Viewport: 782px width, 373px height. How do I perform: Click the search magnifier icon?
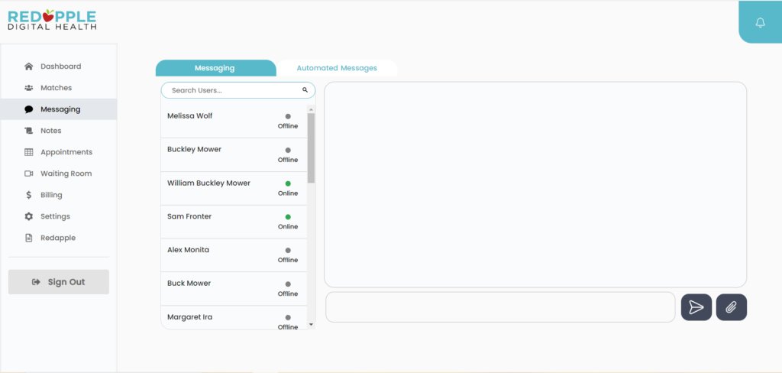click(x=305, y=90)
